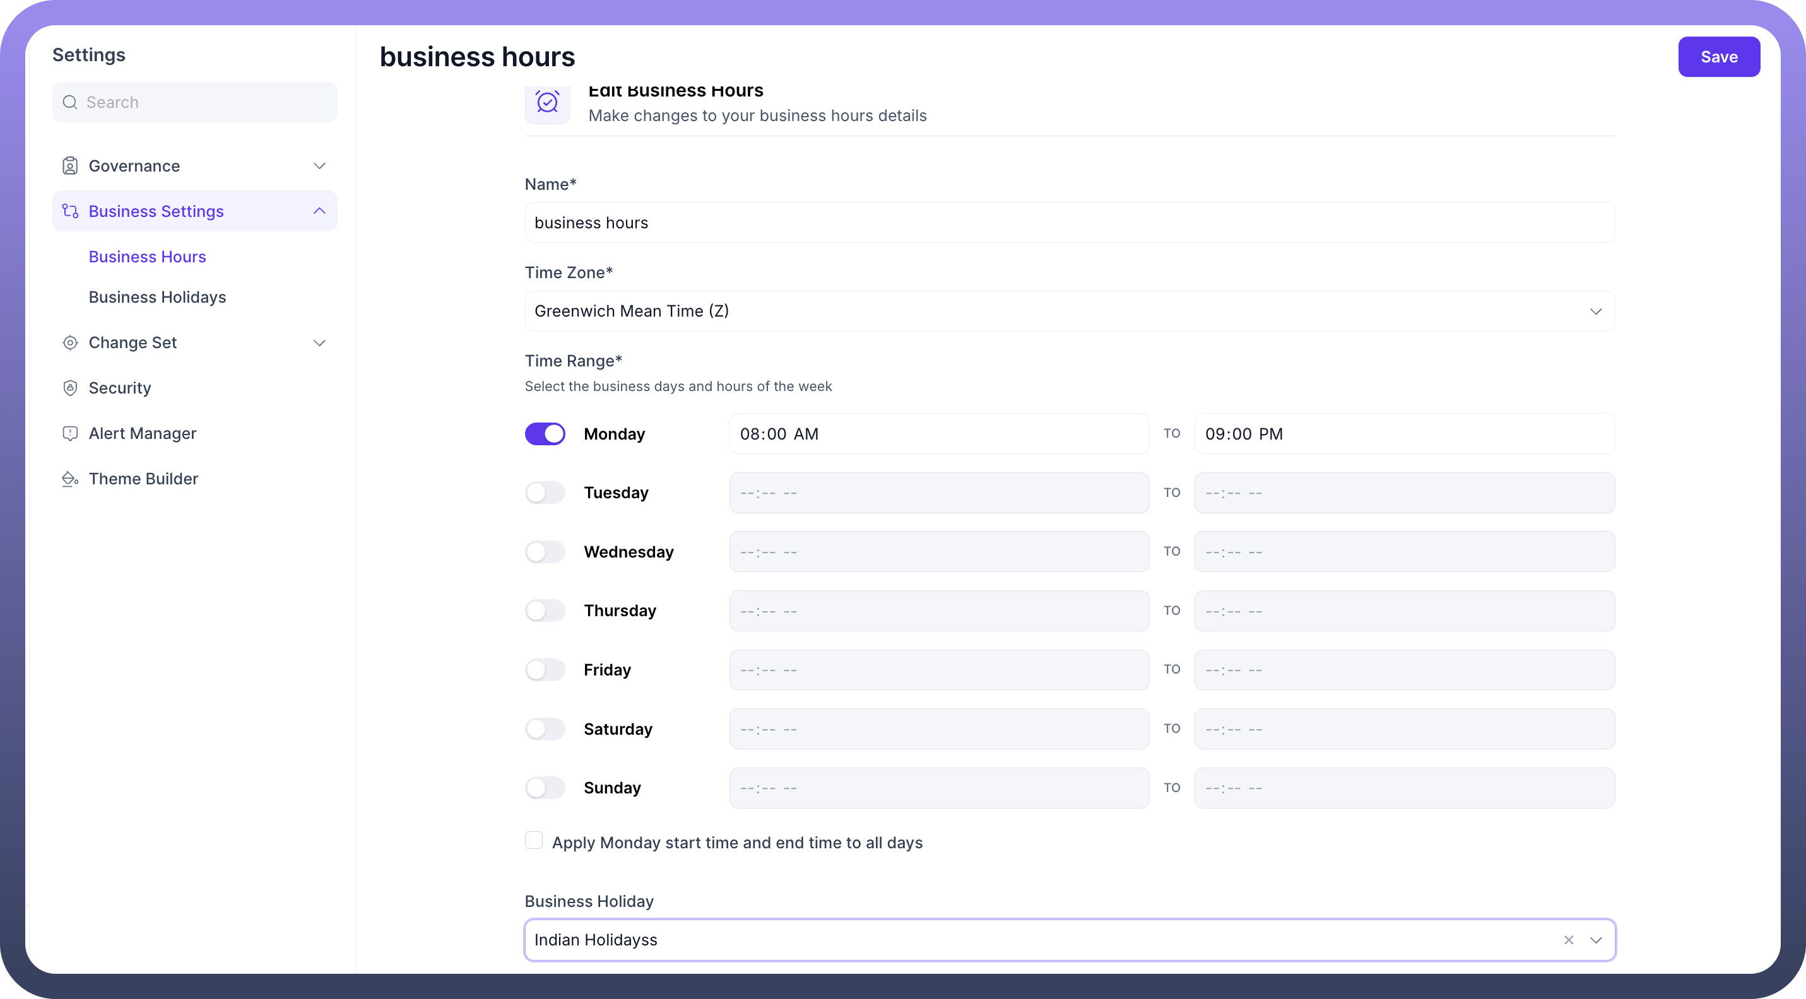This screenshot has height=999, width=1806.
Task: Click the search magnifier icon
Action: pos(70,102)
